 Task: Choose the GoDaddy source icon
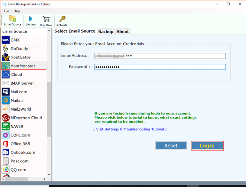tap(6, 49)
